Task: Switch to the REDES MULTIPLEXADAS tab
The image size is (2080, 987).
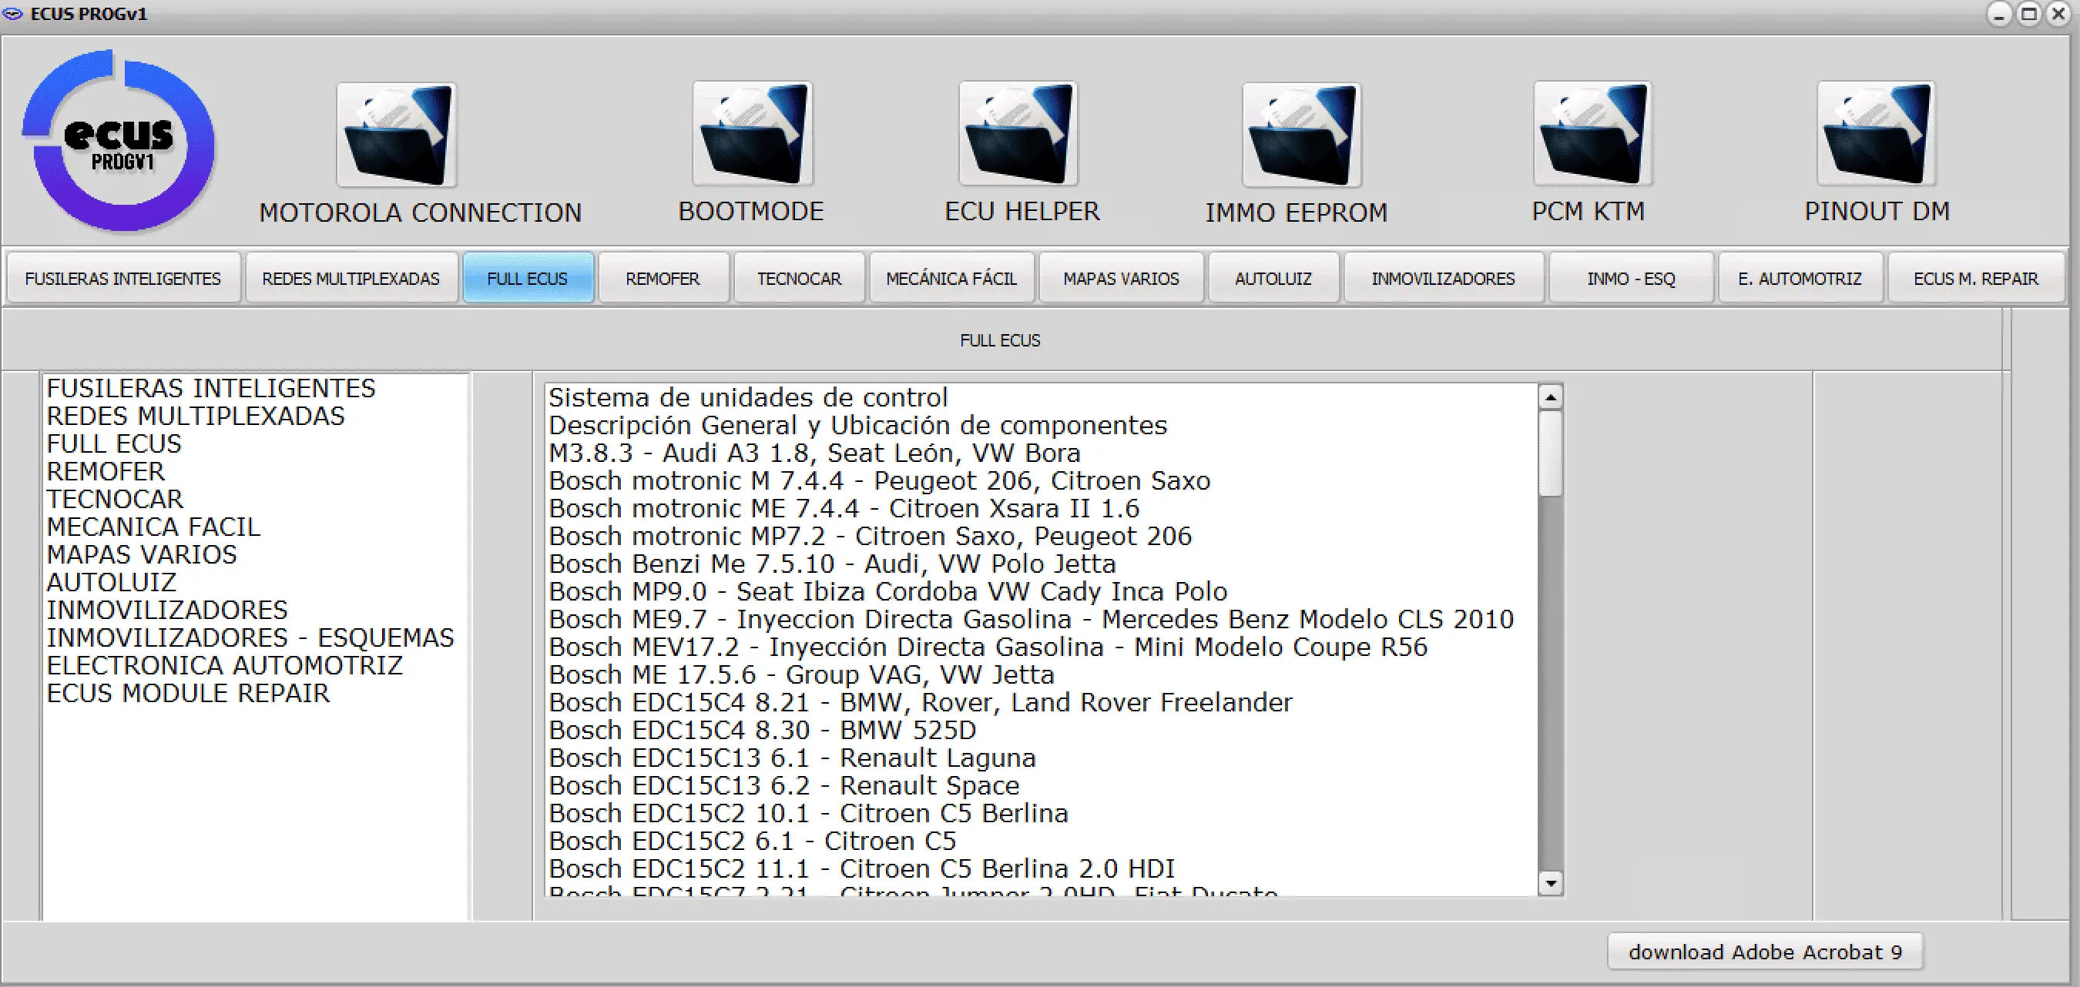Action: coord(351,279)
